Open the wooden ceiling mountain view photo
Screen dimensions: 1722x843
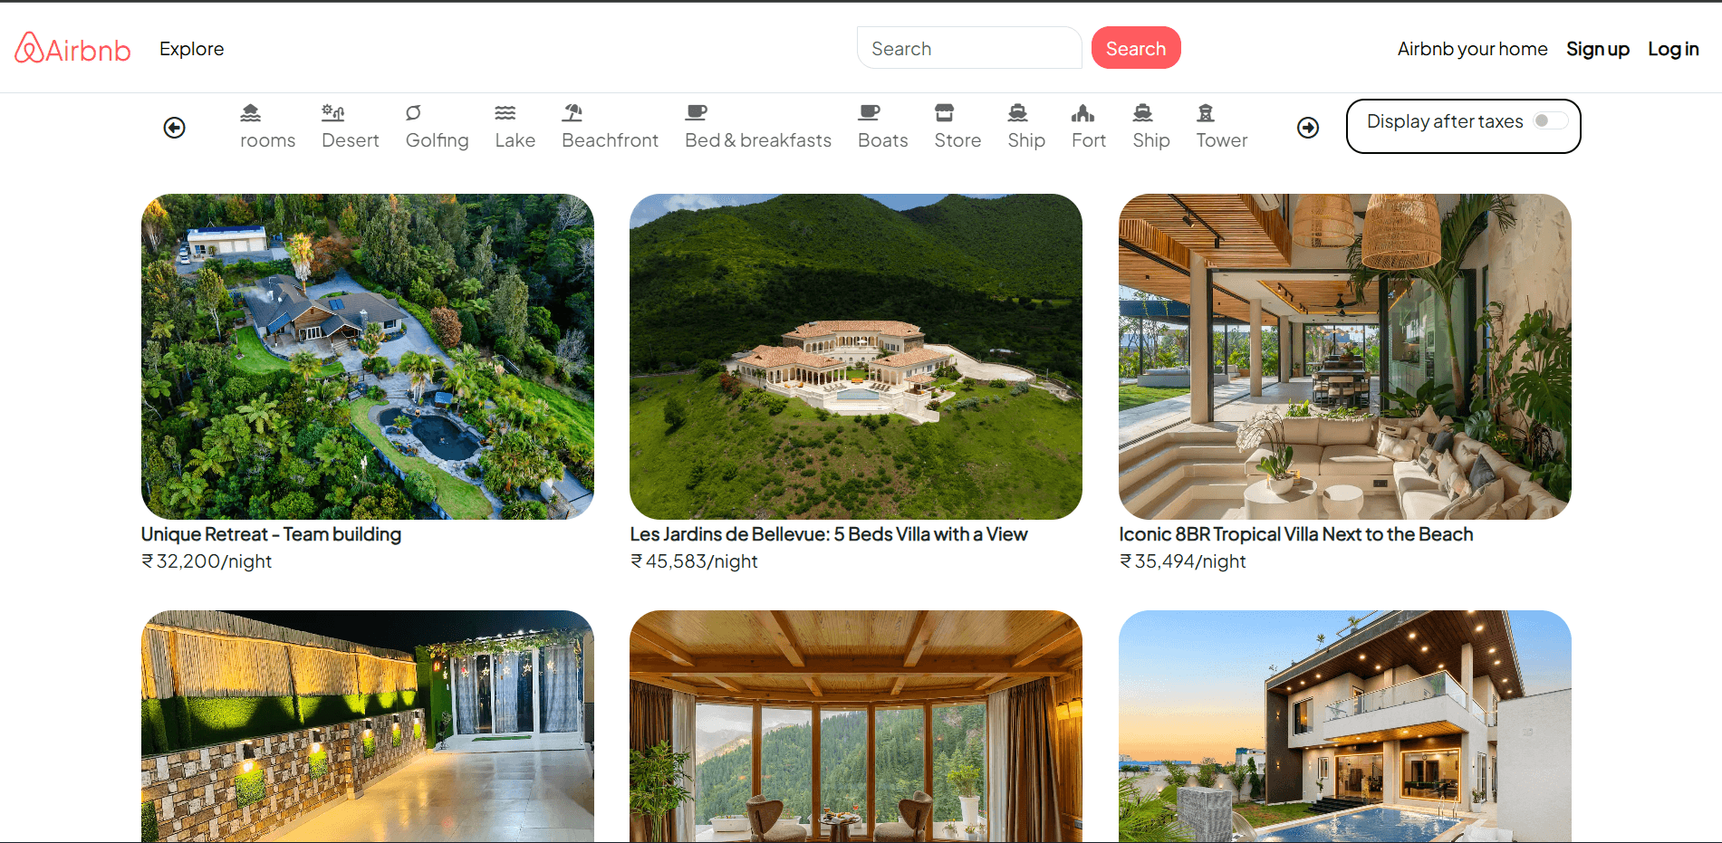(856, 726)
